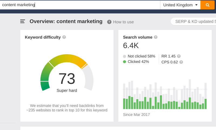Viewport: 216px width, 130px height.
Task: Click the orange magnifier search button
Action: [x=207, y=5]
